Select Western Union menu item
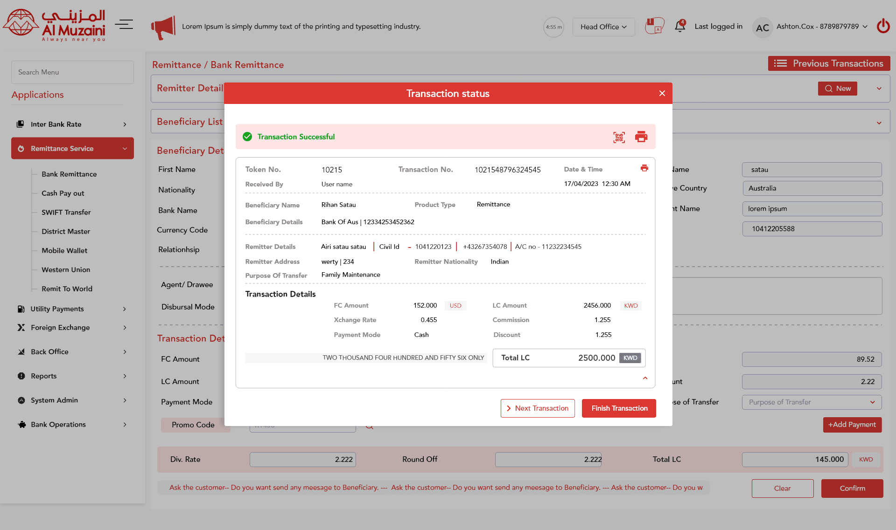Viewport: 896px width, 530px height. pyautogui.click(x=66, y=269)
